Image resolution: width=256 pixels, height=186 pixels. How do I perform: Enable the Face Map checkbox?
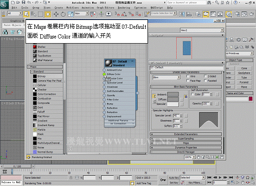[x=188, y=81]
